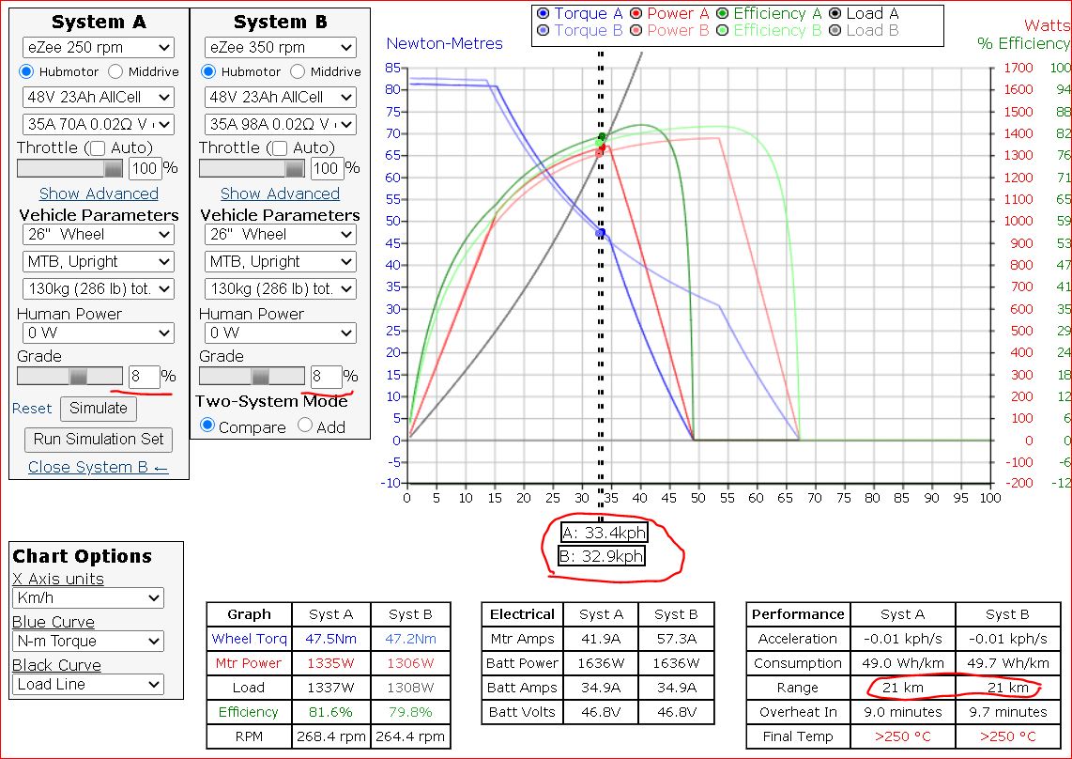Click the '9.7 minutes' Overheat In cell
This screenshot has height=759, width=1072.
pos(1008,712)
